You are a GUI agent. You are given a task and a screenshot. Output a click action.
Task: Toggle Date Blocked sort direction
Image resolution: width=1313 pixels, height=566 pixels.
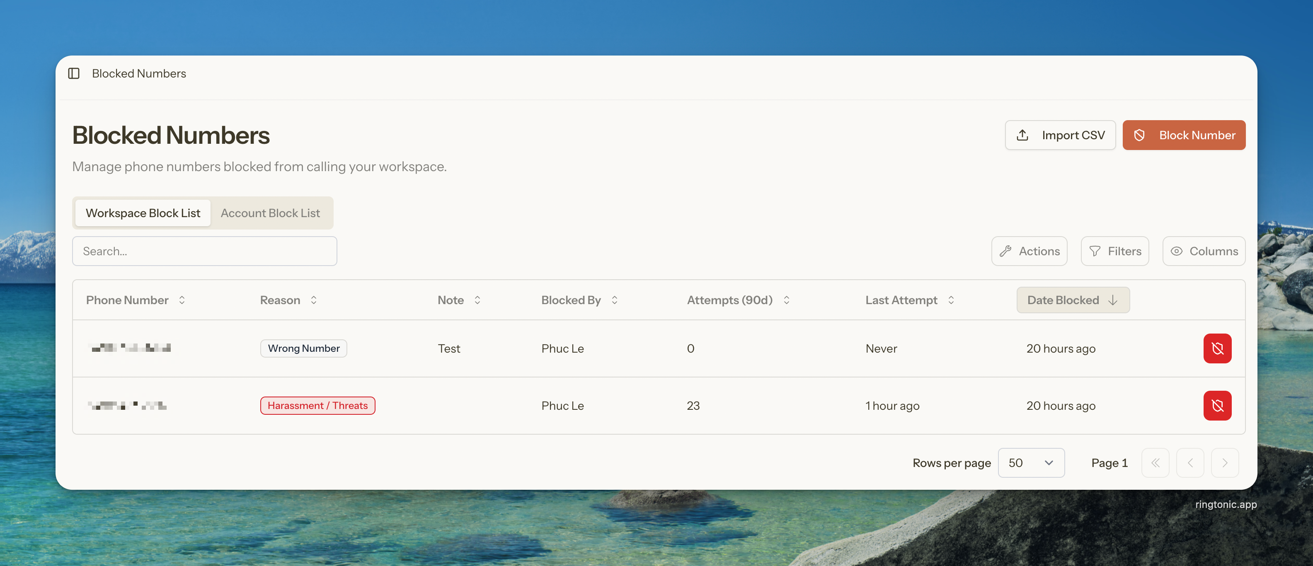[1073, 300]
